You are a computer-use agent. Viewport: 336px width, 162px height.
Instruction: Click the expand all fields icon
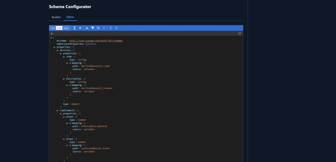pos(74,28)
